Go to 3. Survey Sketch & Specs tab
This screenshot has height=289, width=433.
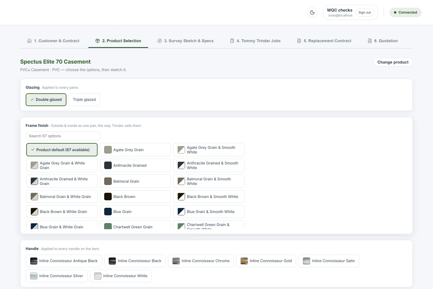(185, 41)
